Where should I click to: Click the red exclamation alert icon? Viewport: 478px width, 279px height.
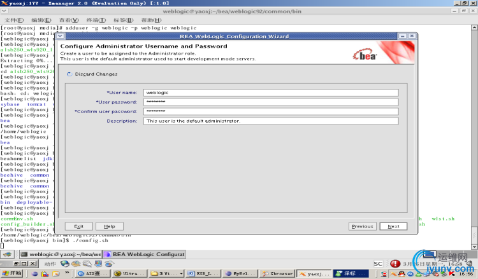click(x=395, y=264)
